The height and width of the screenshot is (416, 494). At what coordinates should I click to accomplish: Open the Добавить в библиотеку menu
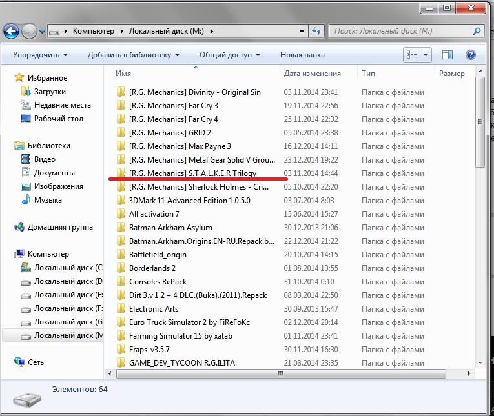tap(133, 55)
